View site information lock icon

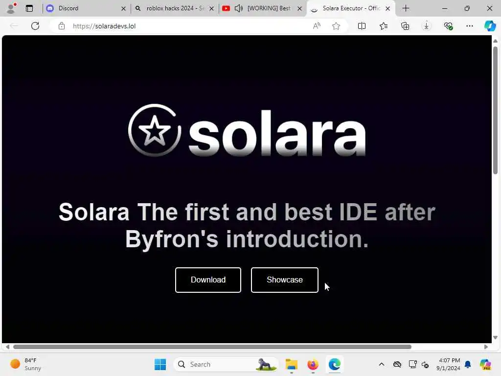click(x=62, y=26)
